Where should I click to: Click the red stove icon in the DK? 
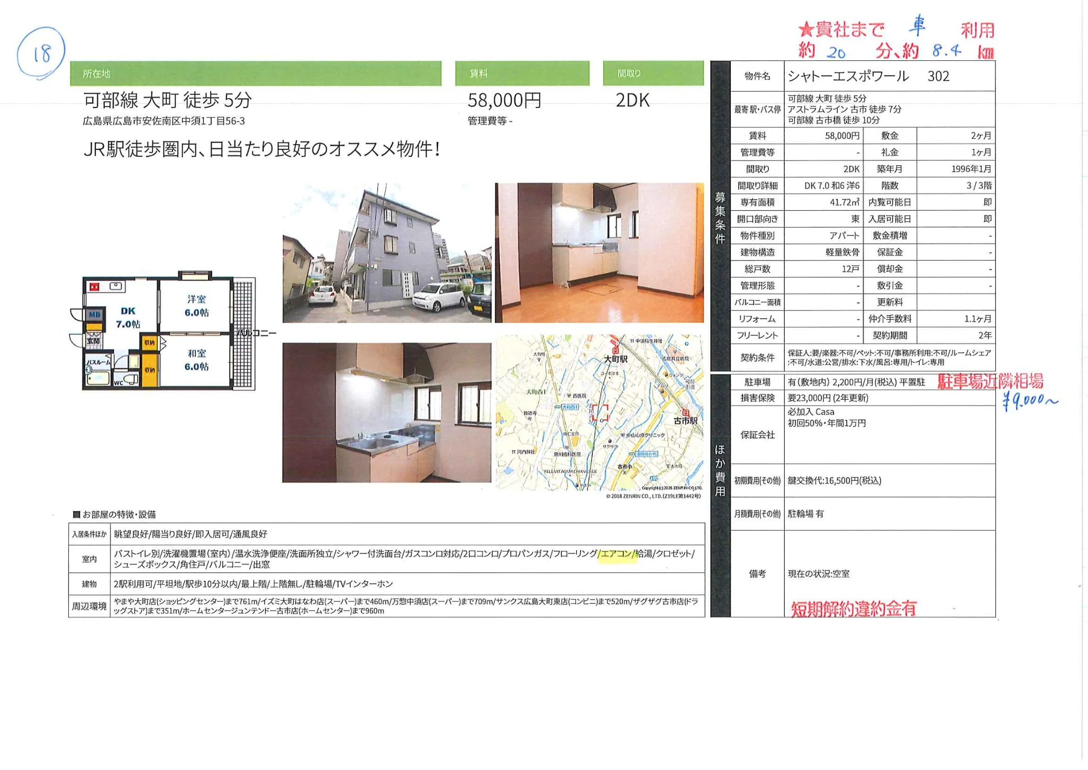click(94, 286)
